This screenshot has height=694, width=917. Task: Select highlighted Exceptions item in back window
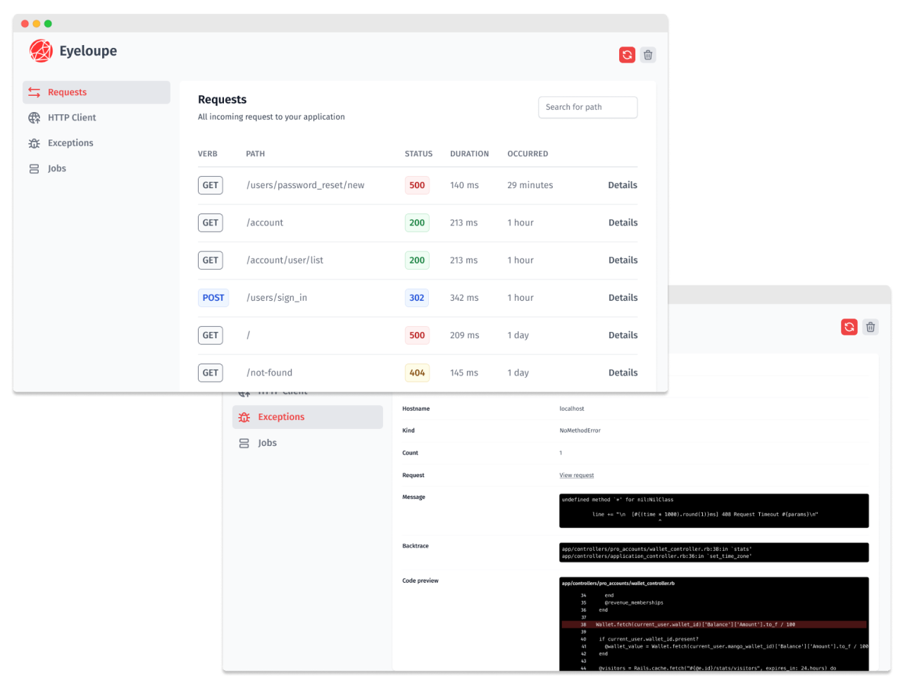[308, 417]
